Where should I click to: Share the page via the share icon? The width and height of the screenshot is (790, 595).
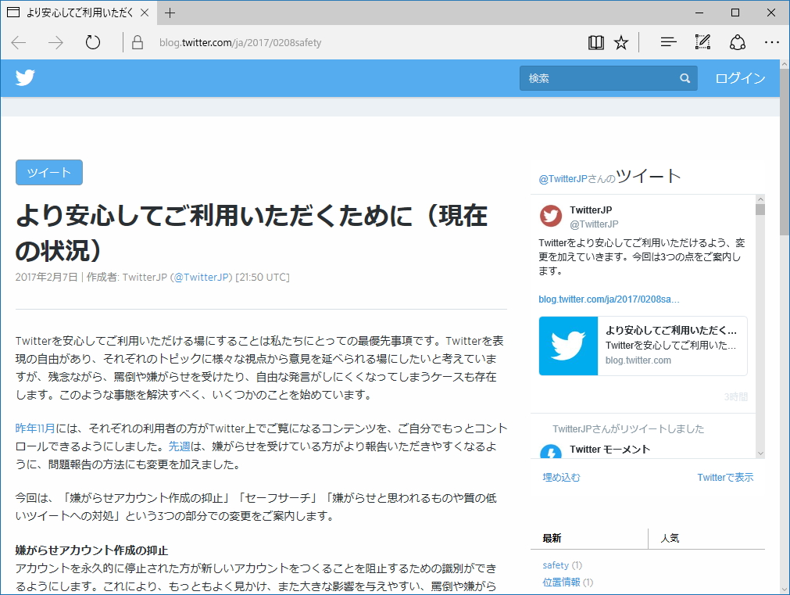tap(737, 42)
